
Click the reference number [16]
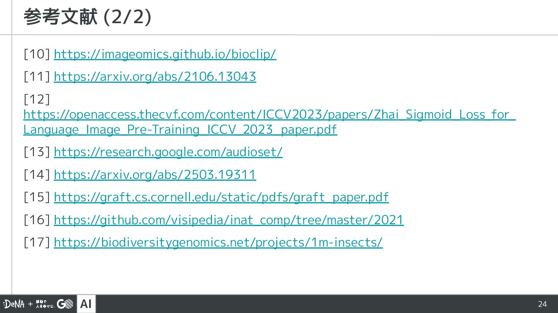37,220
